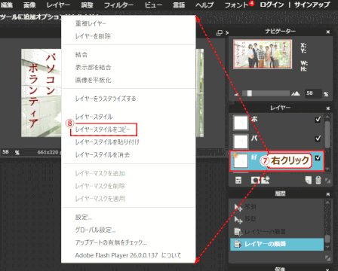
Task: Close the ナビゲーター panel
Action: coord(328,32)
